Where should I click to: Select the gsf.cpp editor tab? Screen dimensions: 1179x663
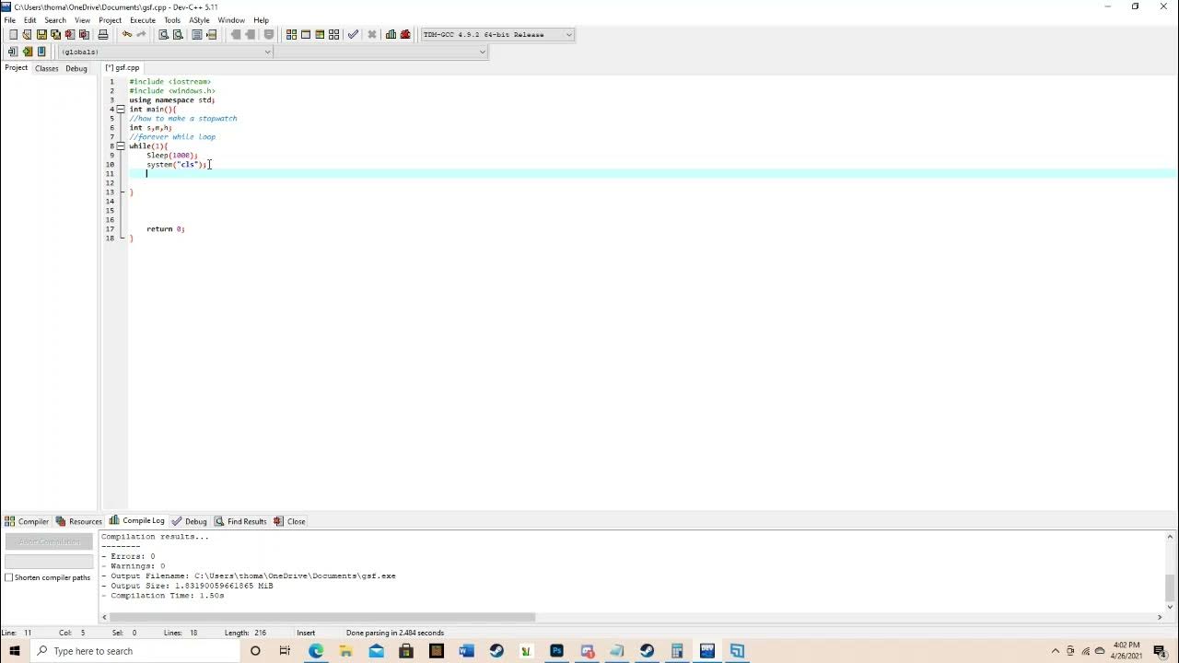coord(123,68)
